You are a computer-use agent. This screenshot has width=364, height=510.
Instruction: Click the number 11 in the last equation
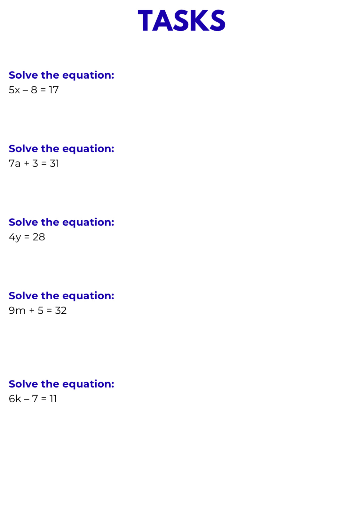[53, 399]
